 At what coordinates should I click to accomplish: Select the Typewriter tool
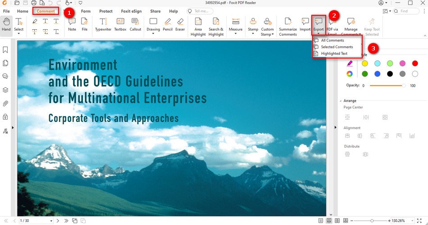point(103,26)
